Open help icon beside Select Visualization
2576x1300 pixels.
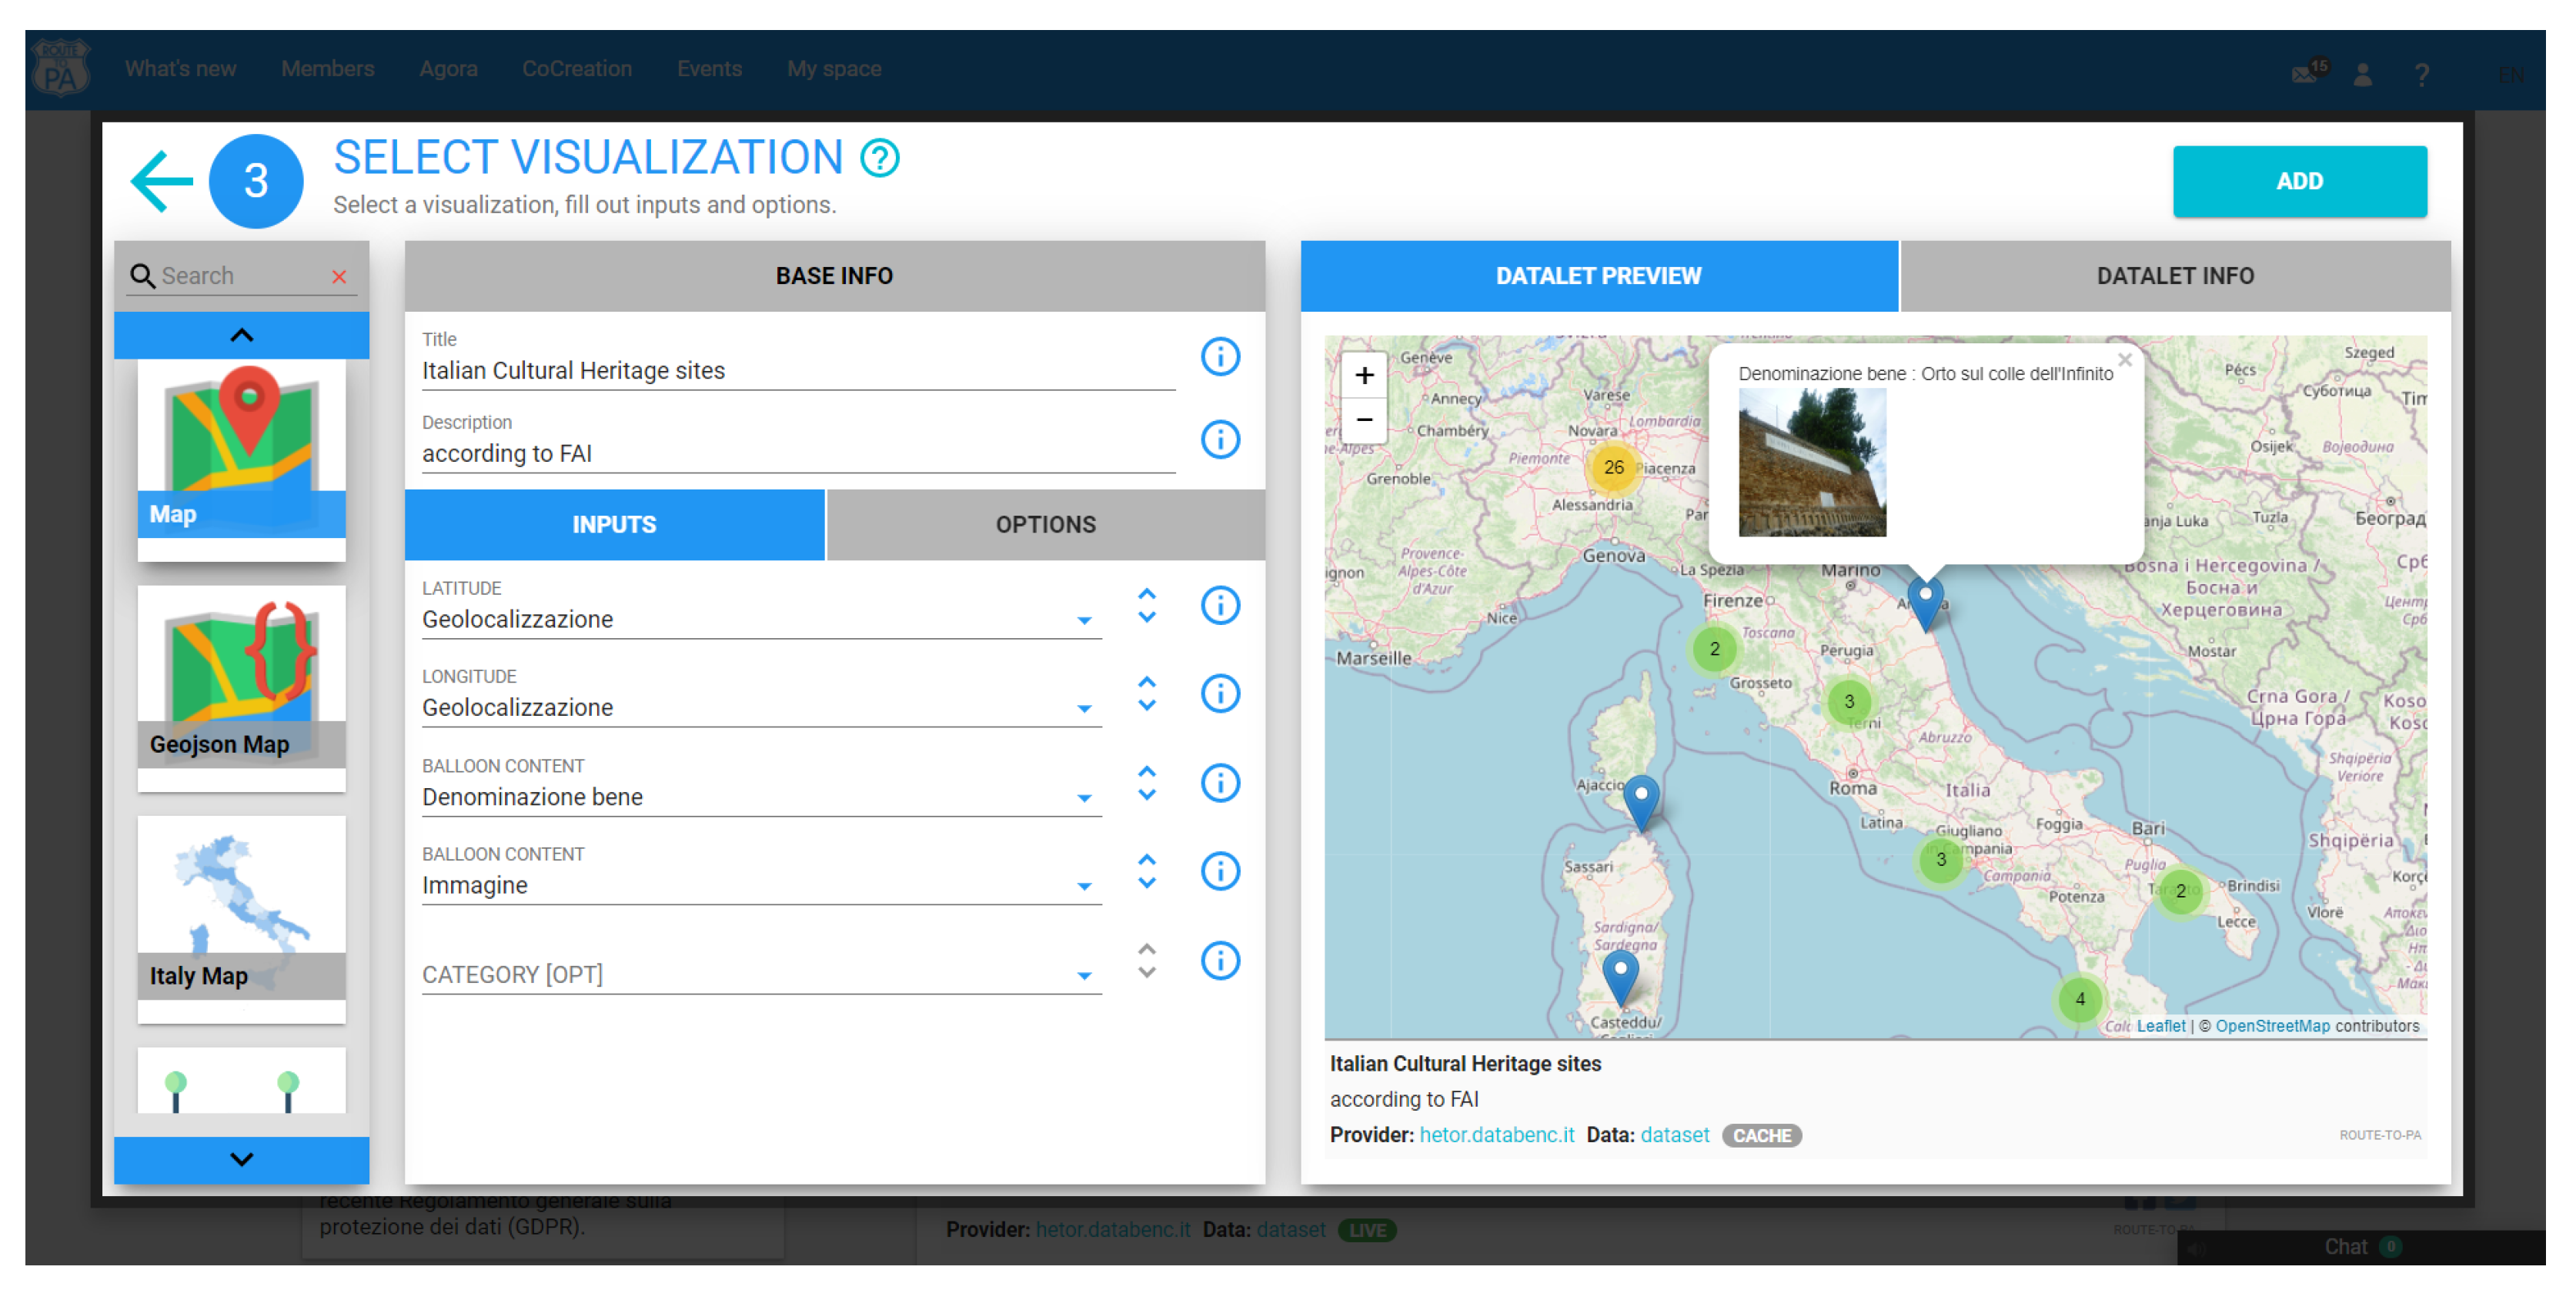(880, 158)
